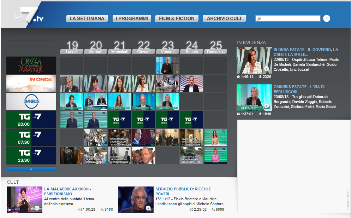Open Tuesday's TG 20:00 episode thumbnail
Image resolution: width=351 pixels, height=218 pixels.
(96, 120)
